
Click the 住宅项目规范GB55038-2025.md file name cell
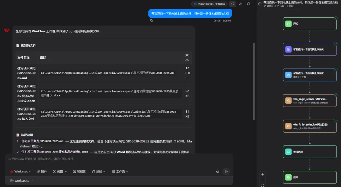(x=27, y=73)
